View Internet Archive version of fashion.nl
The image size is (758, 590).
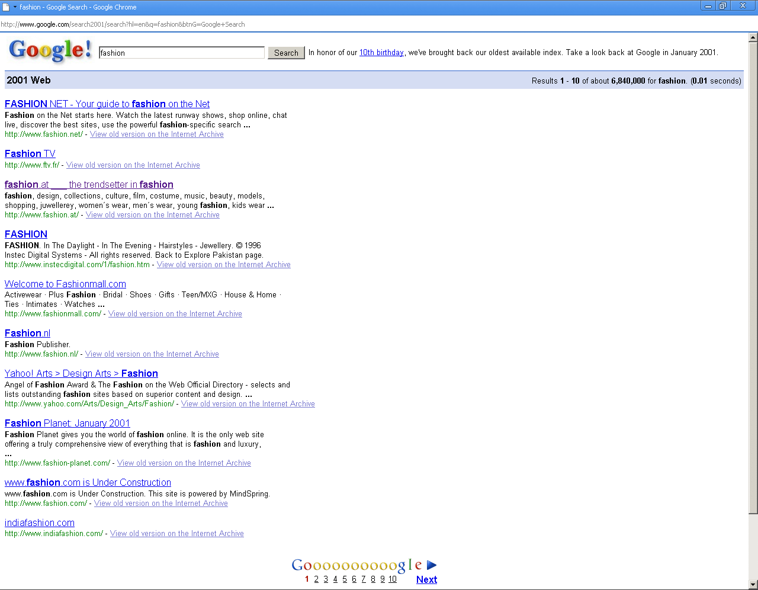(x=152, y=354)
